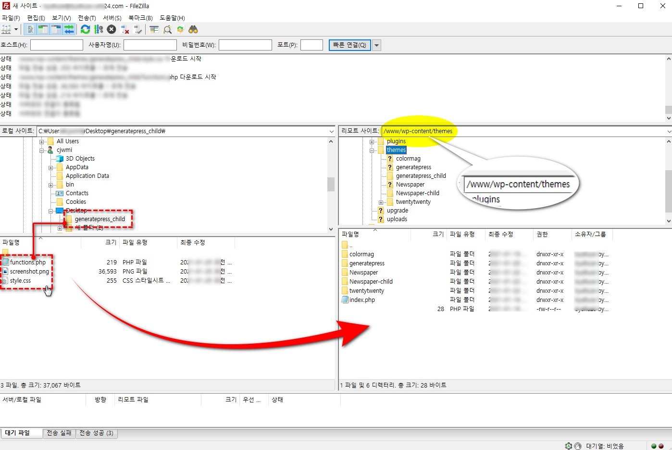The width and height of the screenshot is (672, 450).
Task: Select the style.css local file
Action: pos(20,281)
